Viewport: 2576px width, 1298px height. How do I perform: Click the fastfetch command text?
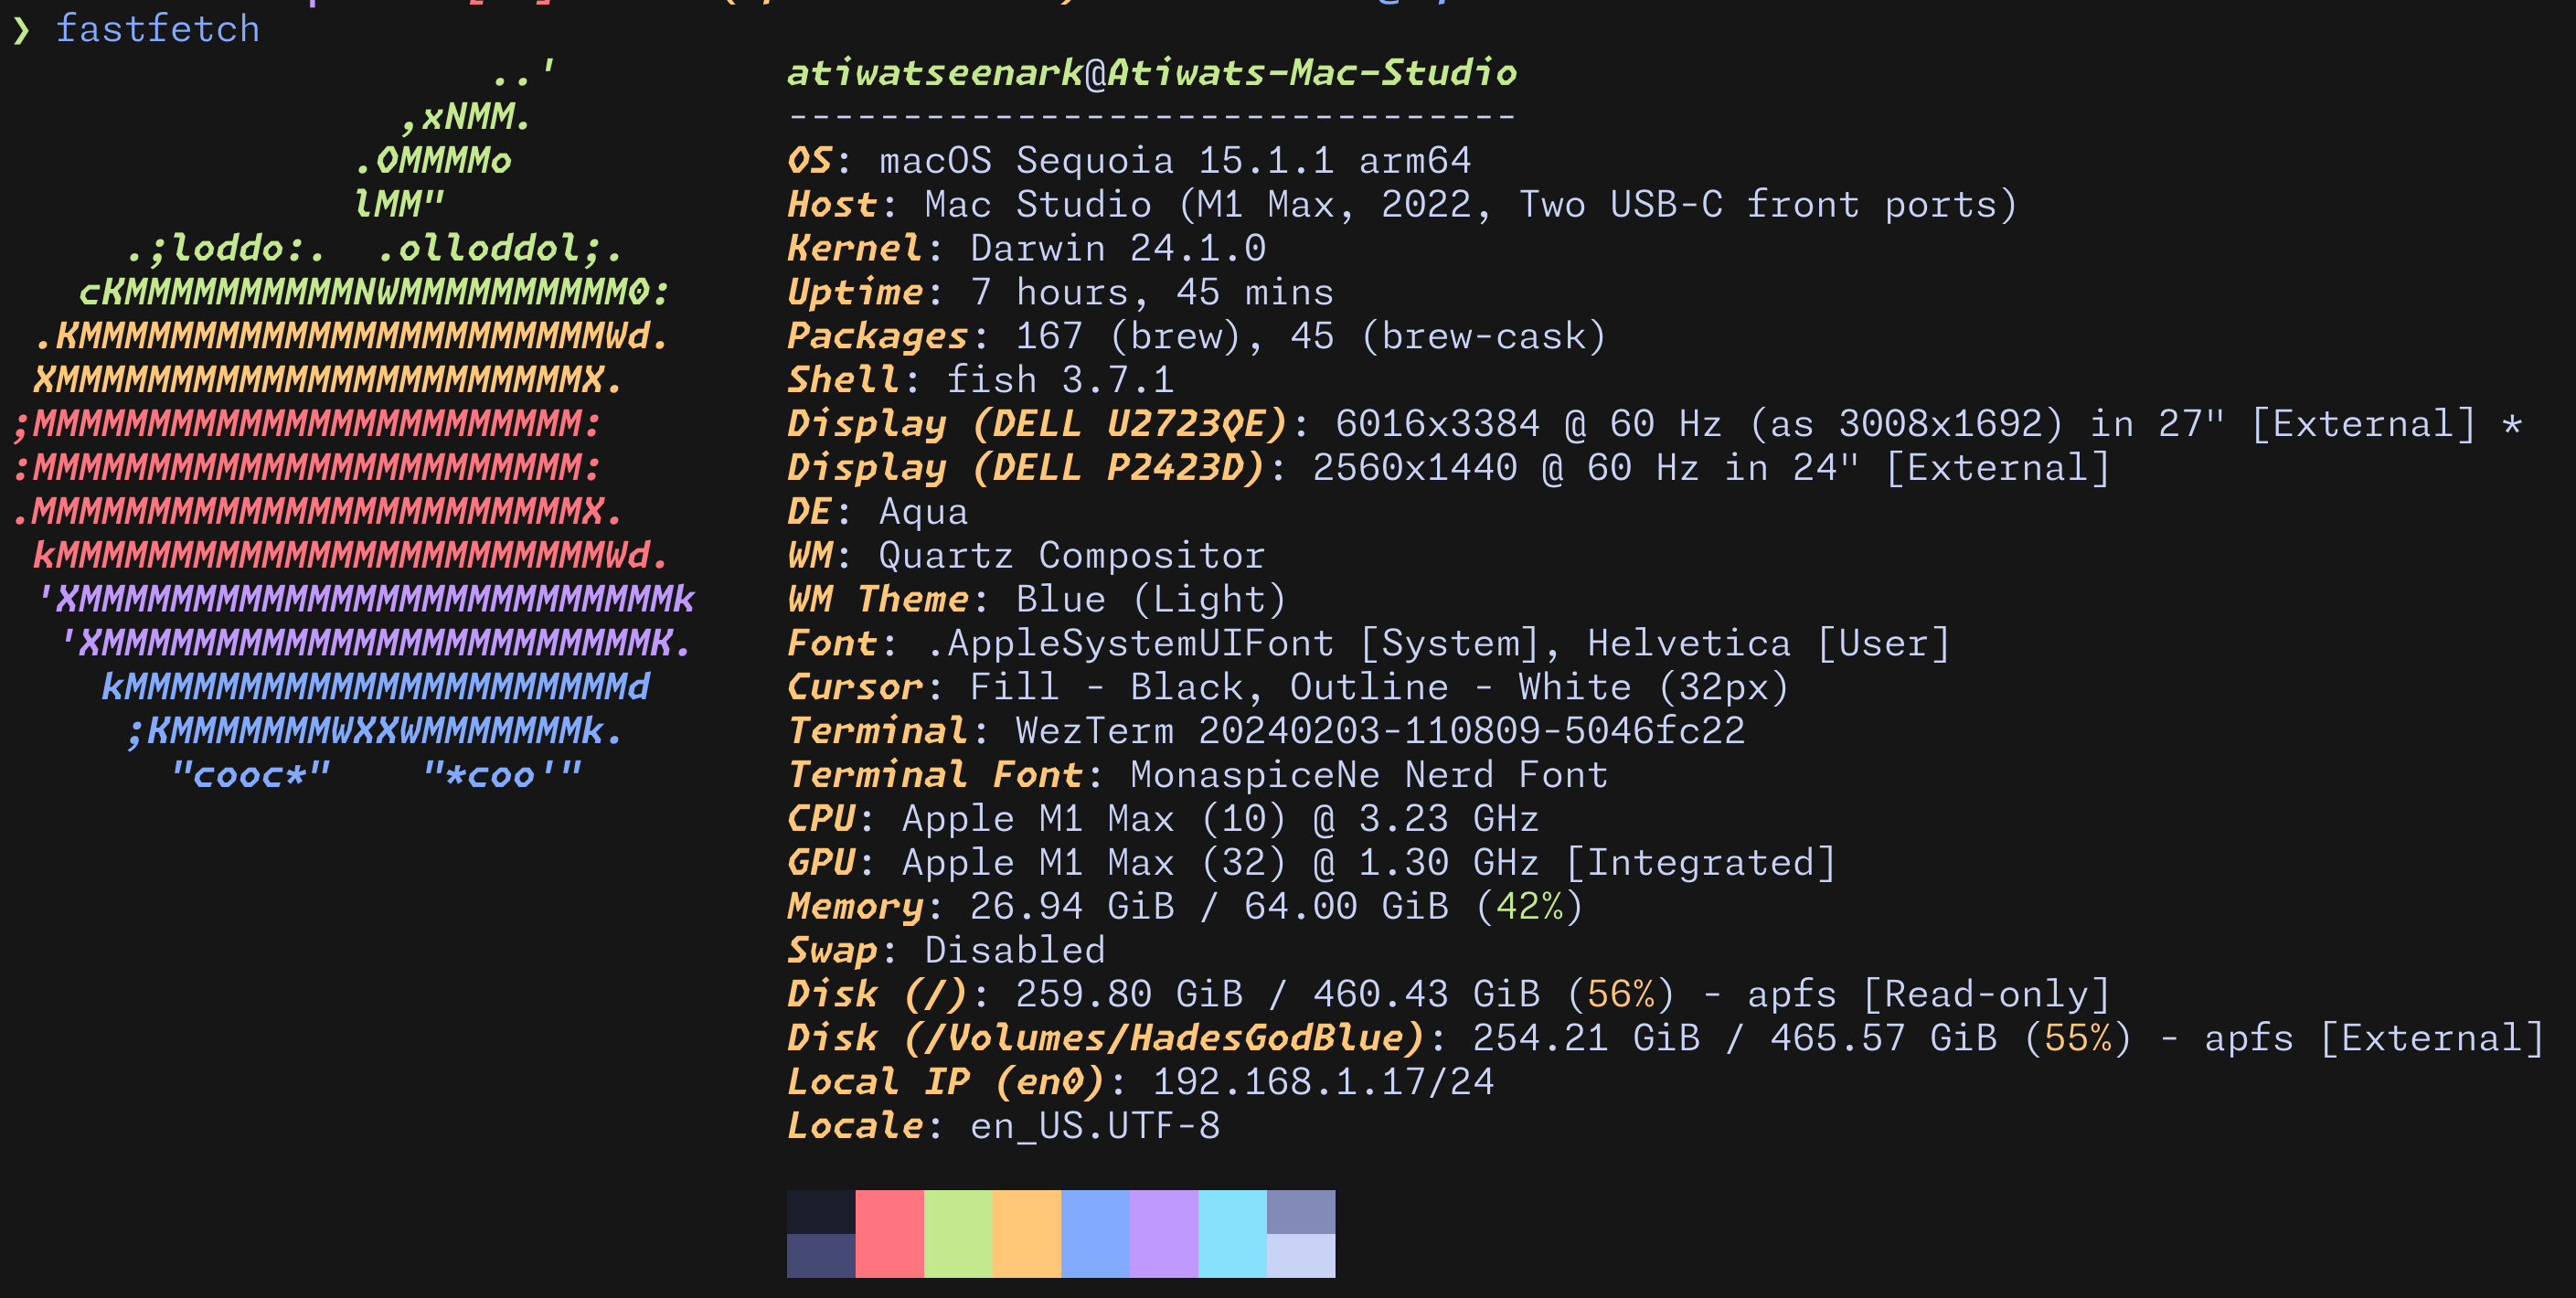coord(158,28)
